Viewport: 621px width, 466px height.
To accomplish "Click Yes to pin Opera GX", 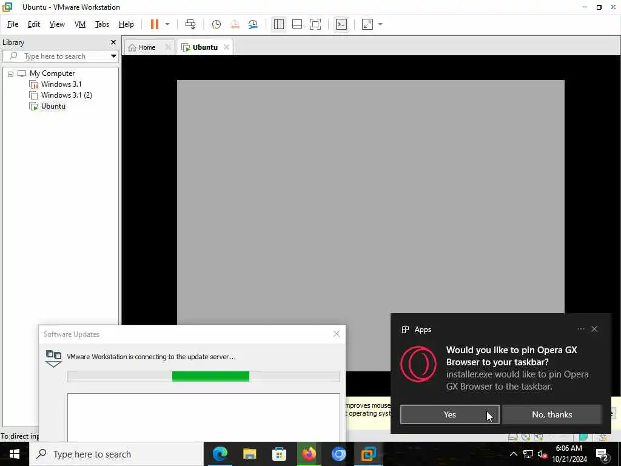I will point(450,414).
